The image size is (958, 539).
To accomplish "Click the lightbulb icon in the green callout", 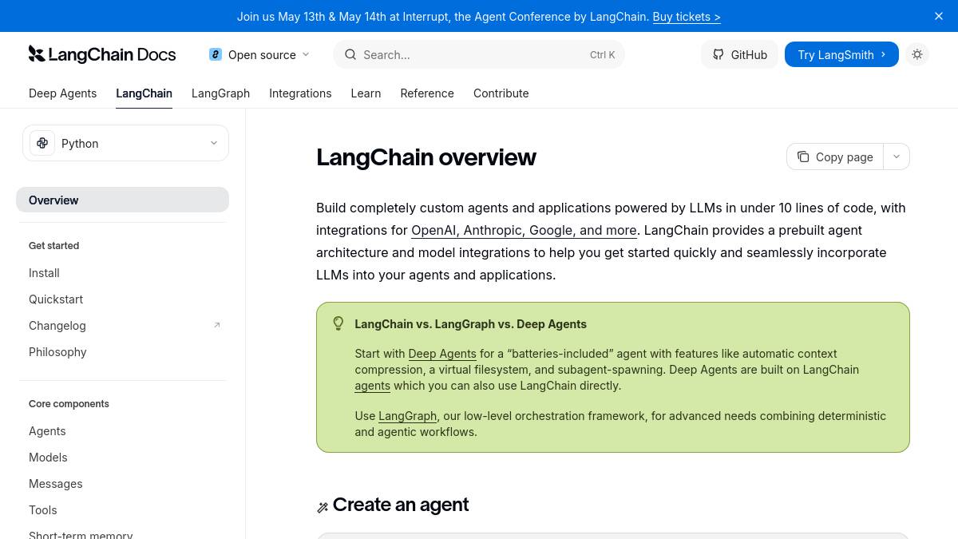I will (x=338, y=323).
